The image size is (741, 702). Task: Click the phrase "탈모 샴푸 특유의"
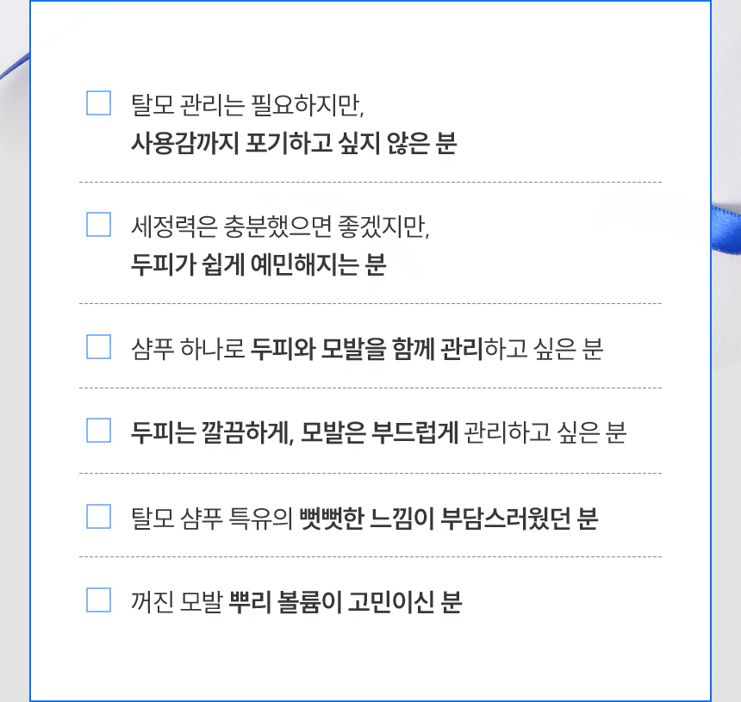pyautogui.click(x=210, y=517)
